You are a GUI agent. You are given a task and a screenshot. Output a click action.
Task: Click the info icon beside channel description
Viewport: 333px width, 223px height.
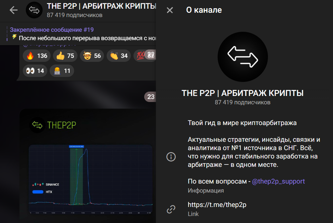[x=171, y=157]
